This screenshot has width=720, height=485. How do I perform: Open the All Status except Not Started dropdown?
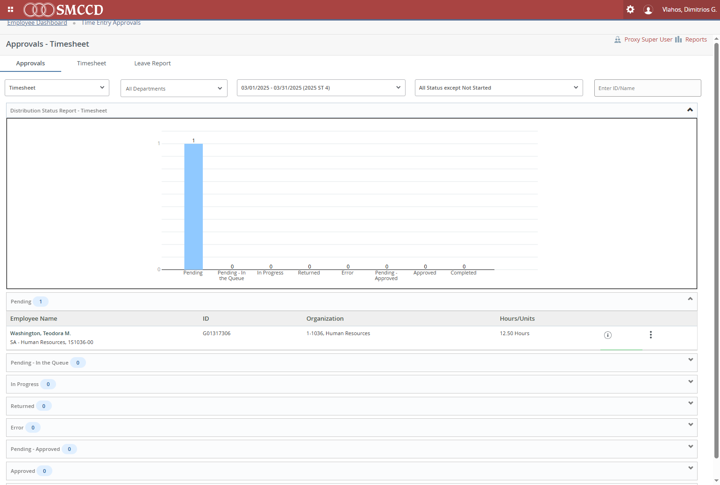coord(499,88)
